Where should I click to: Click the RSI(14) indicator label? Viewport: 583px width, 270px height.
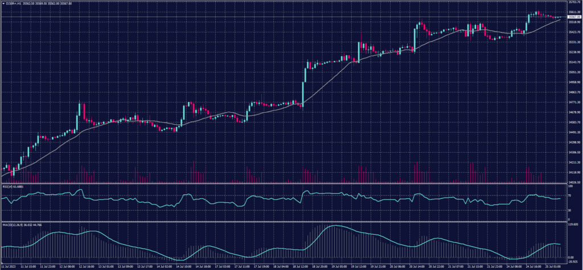click(7, 186)
